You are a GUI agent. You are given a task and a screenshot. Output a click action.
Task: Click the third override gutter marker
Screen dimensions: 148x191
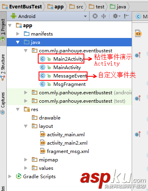pyautogui.click(x=138, y=134)
